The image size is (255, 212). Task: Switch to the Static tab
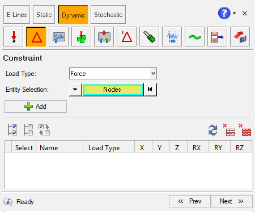point(44,15)
